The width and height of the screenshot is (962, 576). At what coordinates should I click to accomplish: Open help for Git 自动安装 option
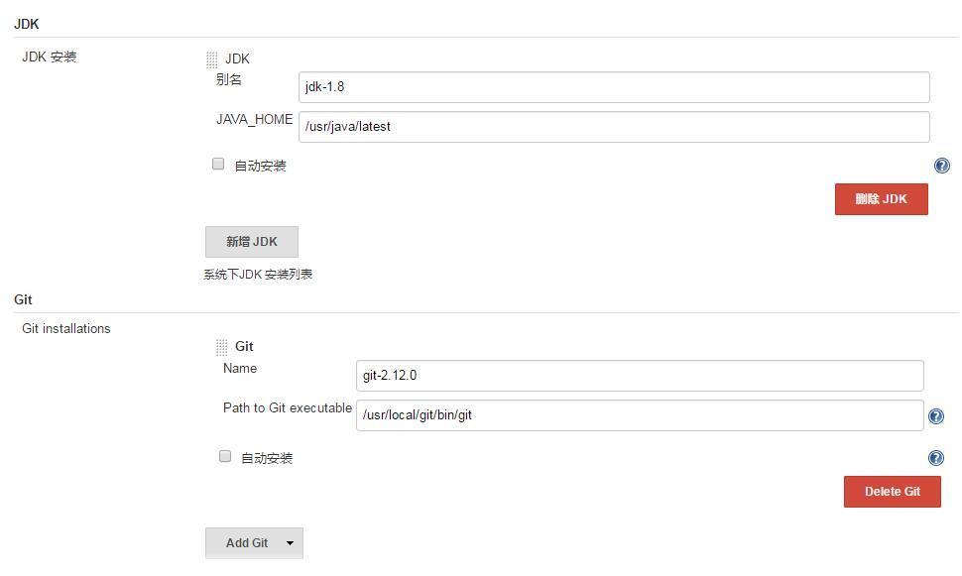coord(935,458)
